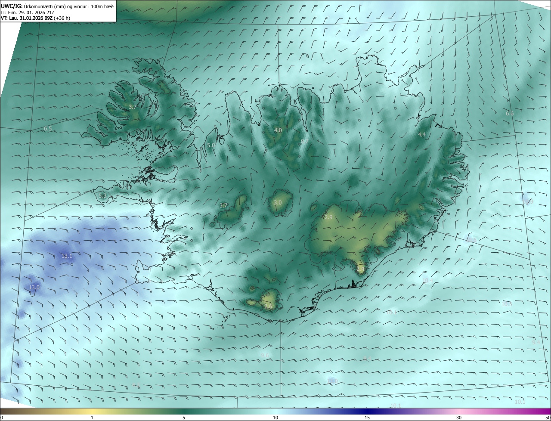Click the 6.6 value off the east coast
Image resolution: width=551 pixels, height=421 pixels.
point(510,114)
